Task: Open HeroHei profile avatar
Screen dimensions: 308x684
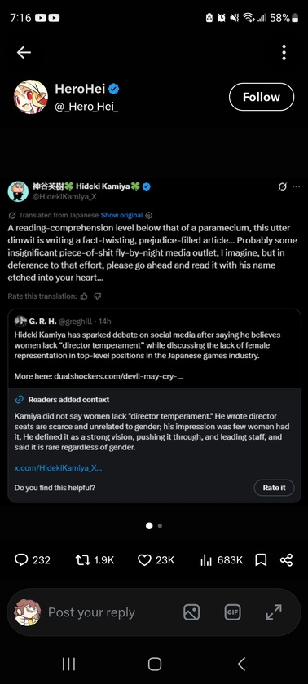Action: (x=30, y=97)
